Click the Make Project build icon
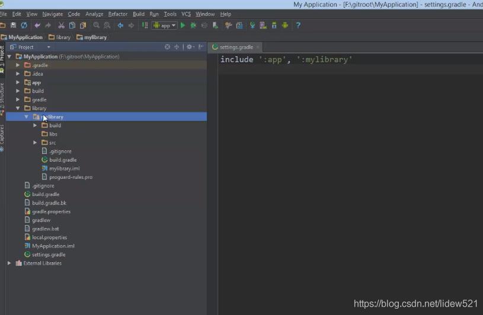Image resolution: width=483 pixels, height=315 pixels. tap(145, 25)
